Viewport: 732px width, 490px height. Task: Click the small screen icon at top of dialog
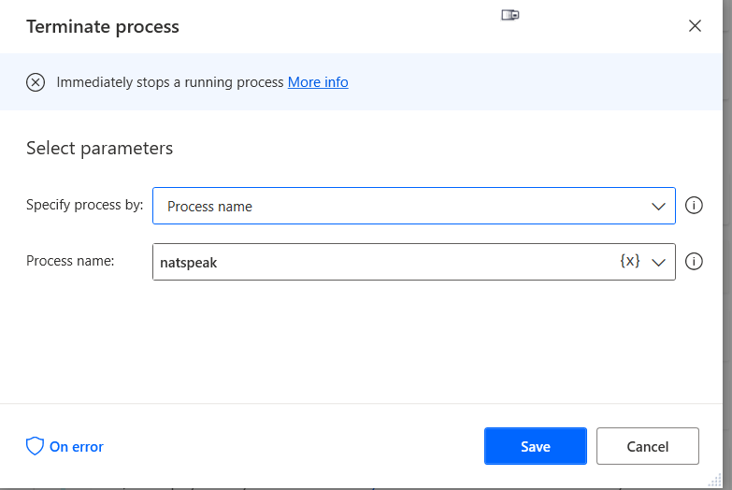[x=510, y=15]
